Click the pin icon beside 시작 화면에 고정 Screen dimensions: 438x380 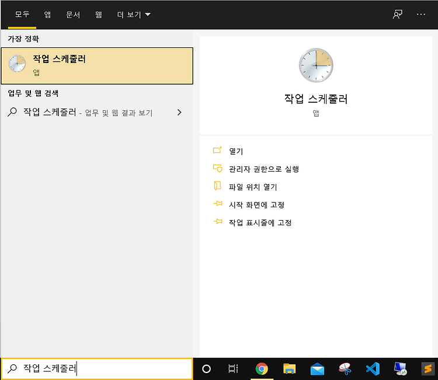point(218,204)
